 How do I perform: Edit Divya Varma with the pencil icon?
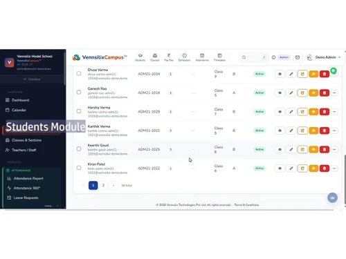[x=291, y=74]
